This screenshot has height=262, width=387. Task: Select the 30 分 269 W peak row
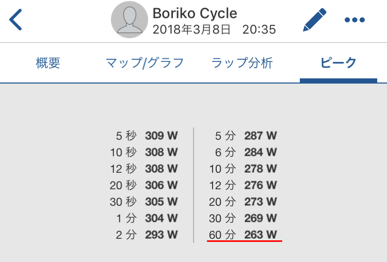click(x=243, y=218)
